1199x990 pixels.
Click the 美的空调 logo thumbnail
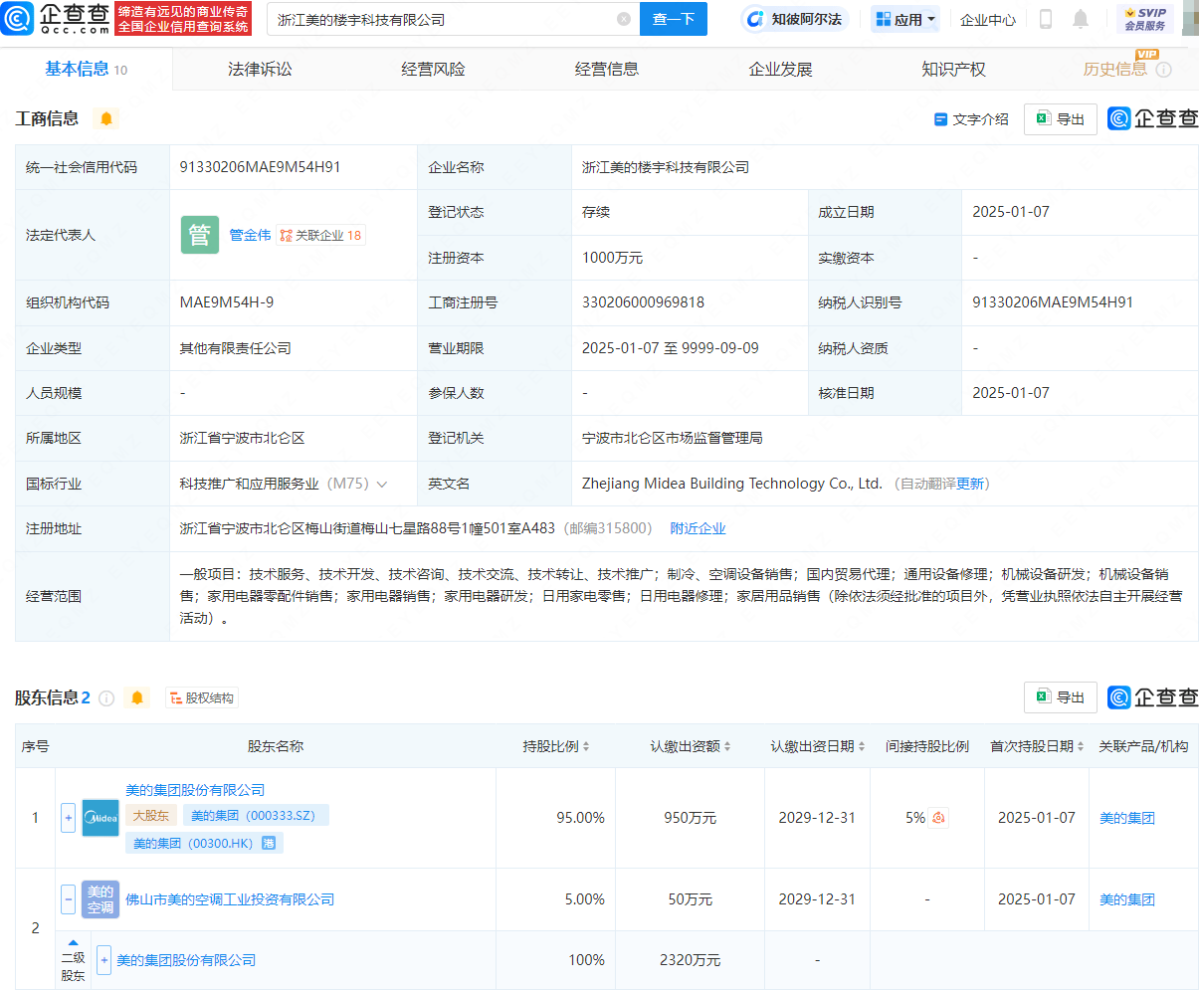(x=100, y=899)
